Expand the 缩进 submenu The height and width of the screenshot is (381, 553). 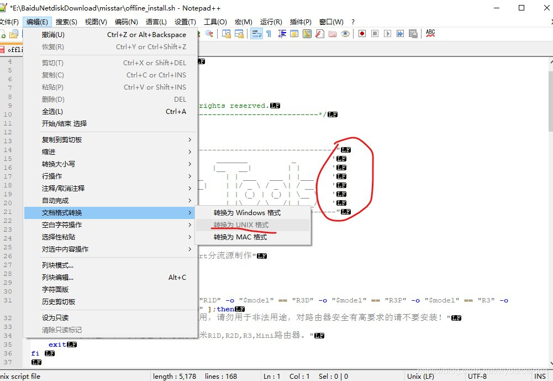point(110,152)
